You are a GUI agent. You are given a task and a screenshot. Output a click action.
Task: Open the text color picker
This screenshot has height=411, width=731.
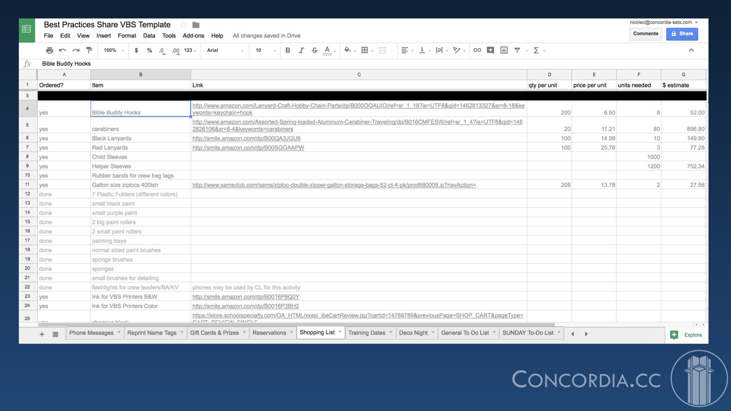327,50
